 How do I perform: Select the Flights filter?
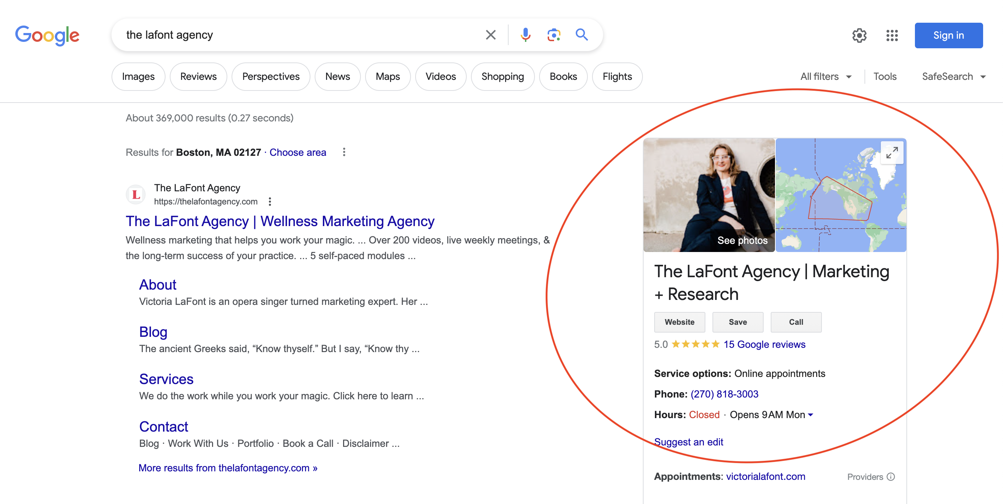[617, 77]
